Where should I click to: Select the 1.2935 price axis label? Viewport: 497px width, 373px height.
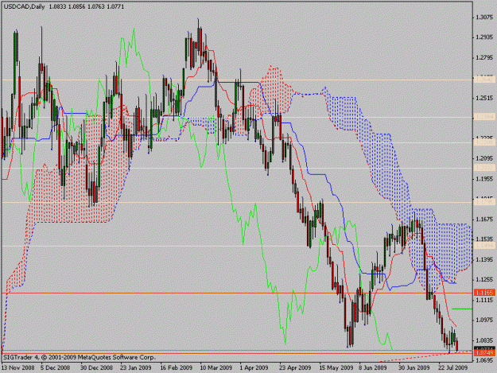click(x=484, y=37)
